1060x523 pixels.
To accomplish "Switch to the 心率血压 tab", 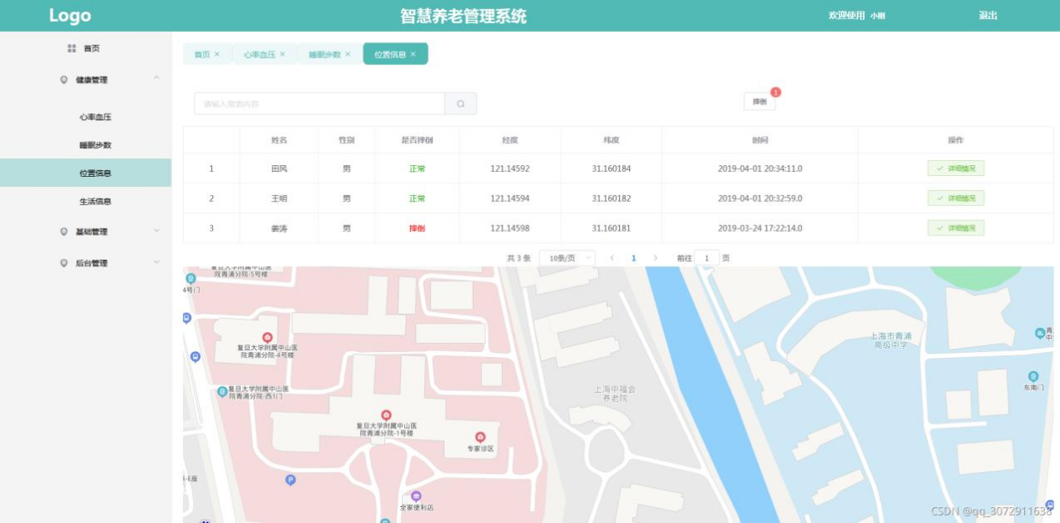I will coord(259,54).
